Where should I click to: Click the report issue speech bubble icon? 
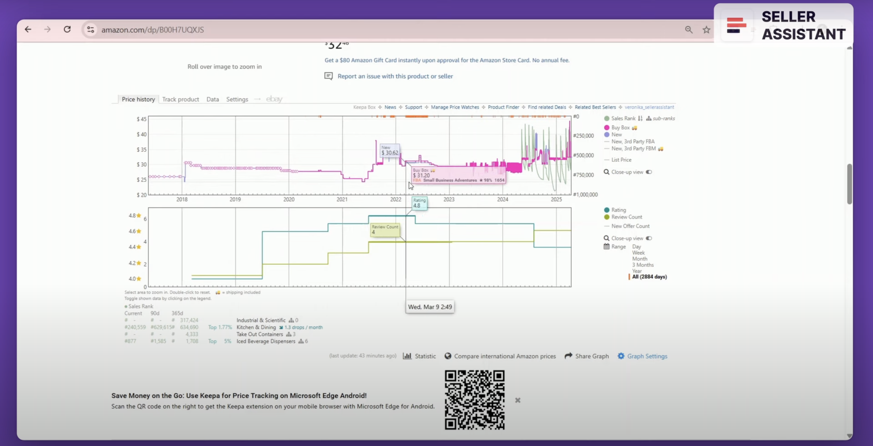tap(328, 76)
